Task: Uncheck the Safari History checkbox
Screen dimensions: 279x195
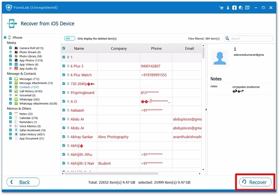Action: 10,134
